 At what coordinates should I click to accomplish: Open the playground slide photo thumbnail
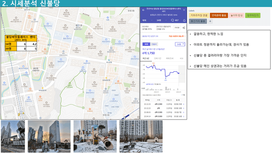pyautogui.click(x=95, y=136)
